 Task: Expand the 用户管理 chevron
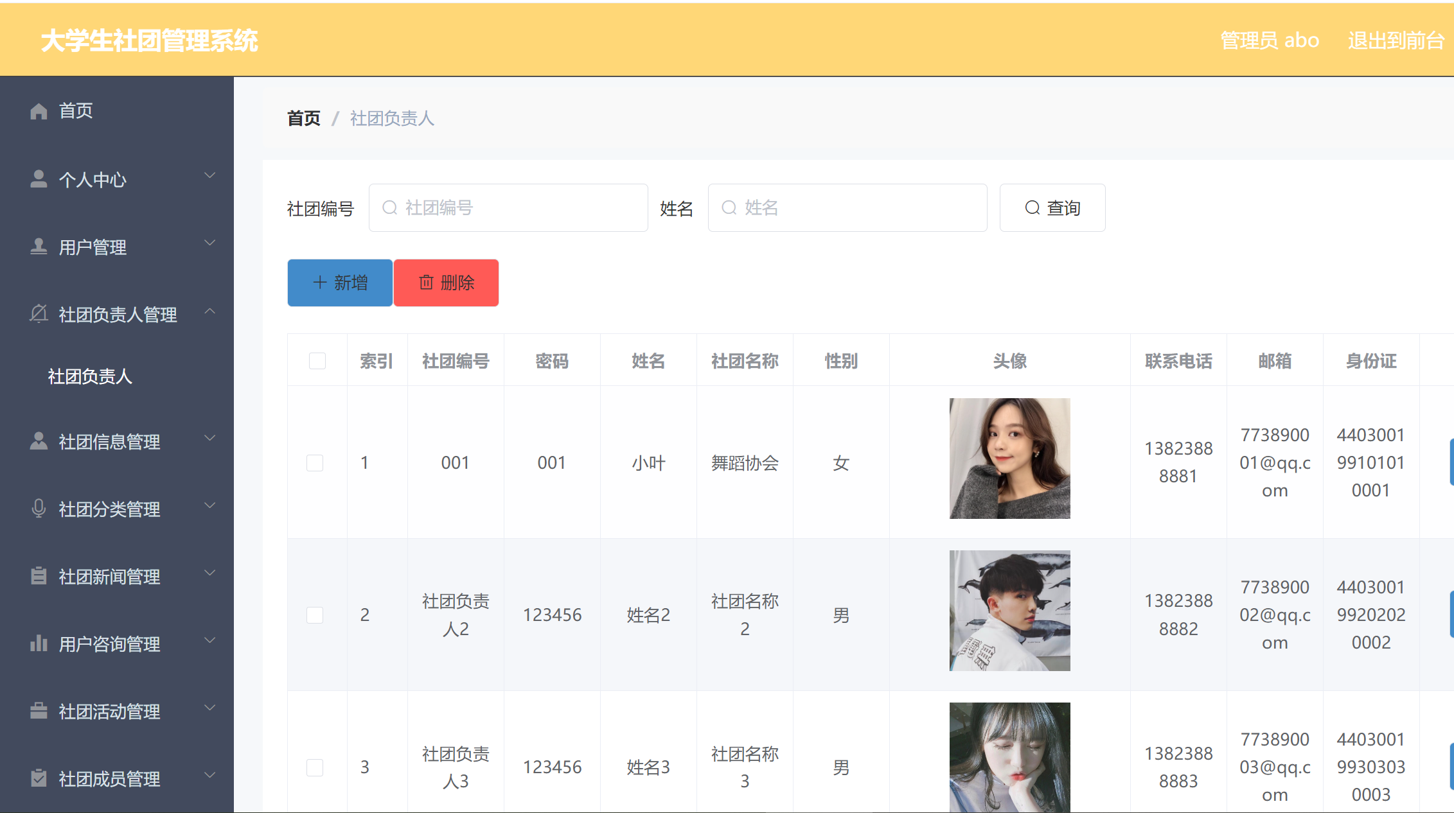click(209, 243)
